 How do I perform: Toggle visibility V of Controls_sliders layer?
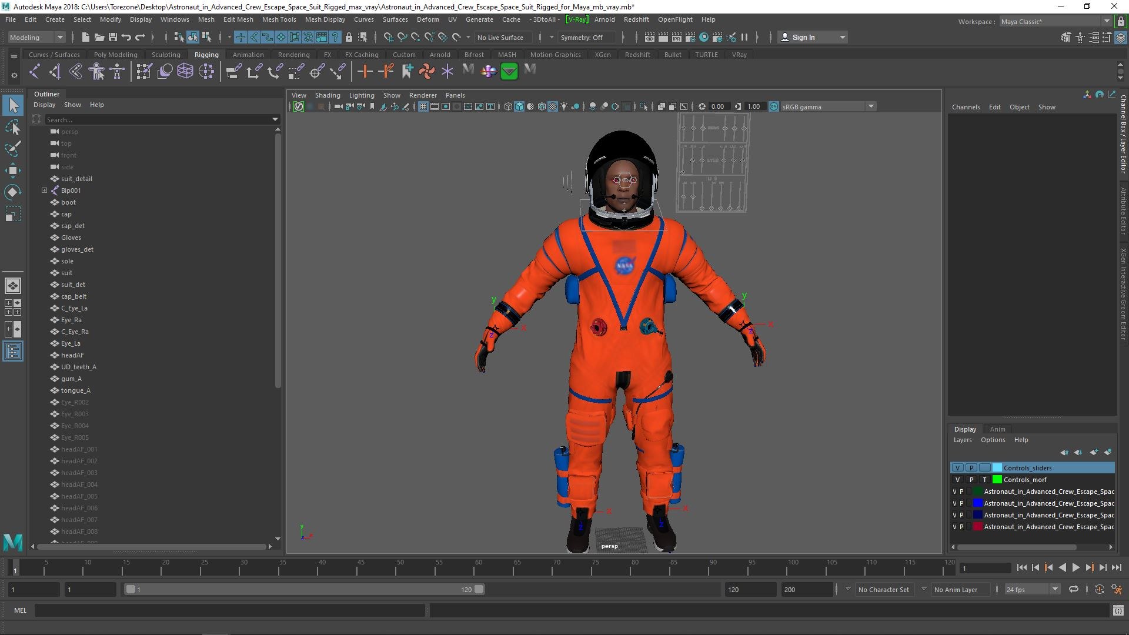(958, 468)
